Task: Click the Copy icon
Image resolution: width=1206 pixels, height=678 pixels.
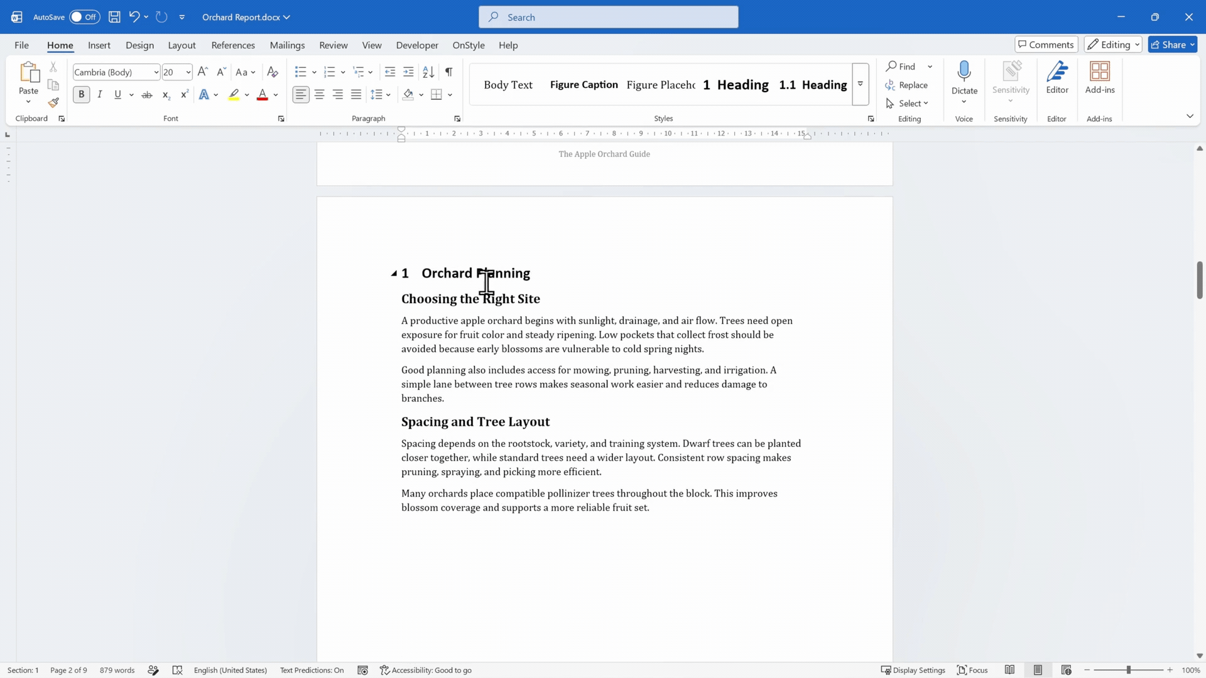Action: tap(53, 85)
